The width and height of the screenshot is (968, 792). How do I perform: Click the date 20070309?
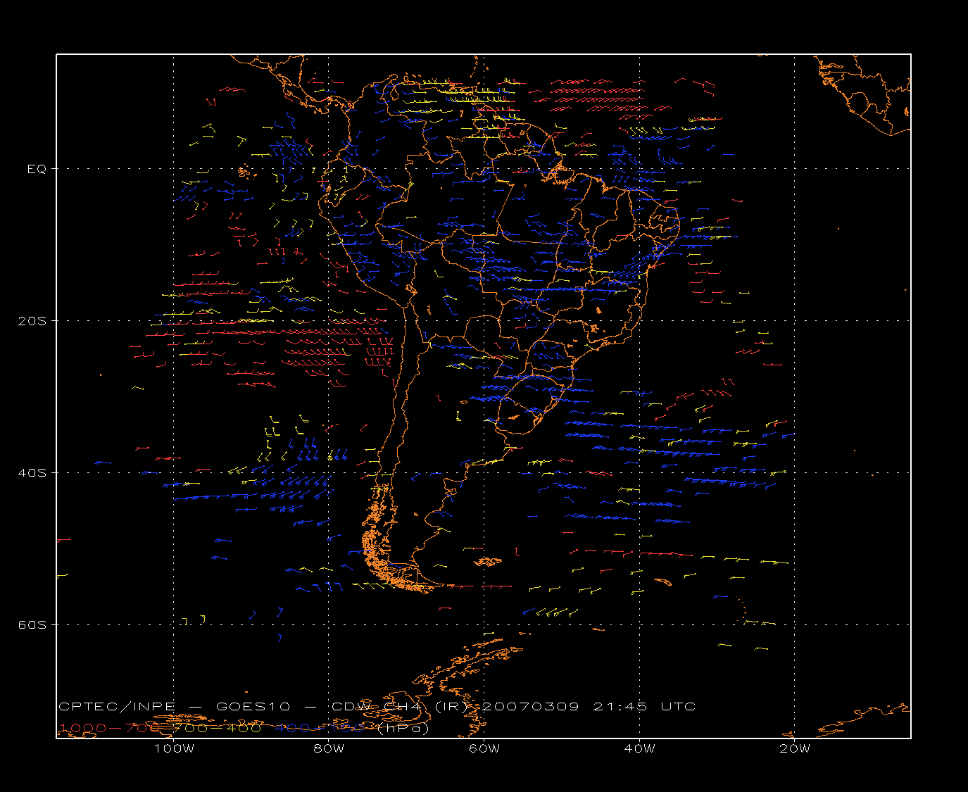532,707
